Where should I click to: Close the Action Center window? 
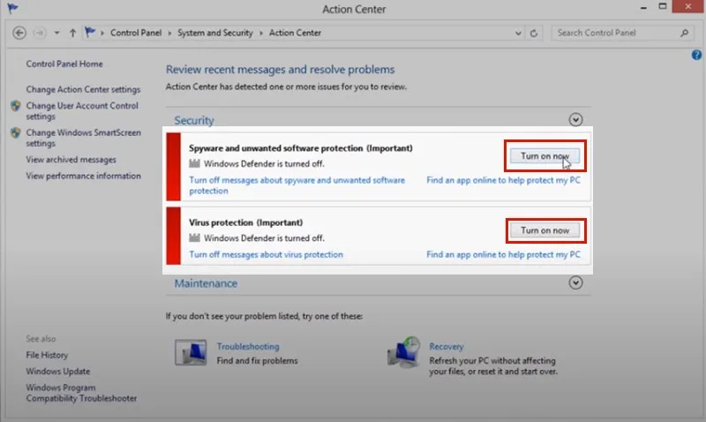tap(687, 6)
